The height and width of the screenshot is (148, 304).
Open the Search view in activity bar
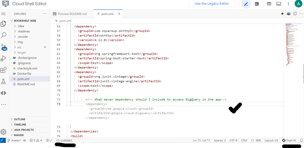coord(4,35)
